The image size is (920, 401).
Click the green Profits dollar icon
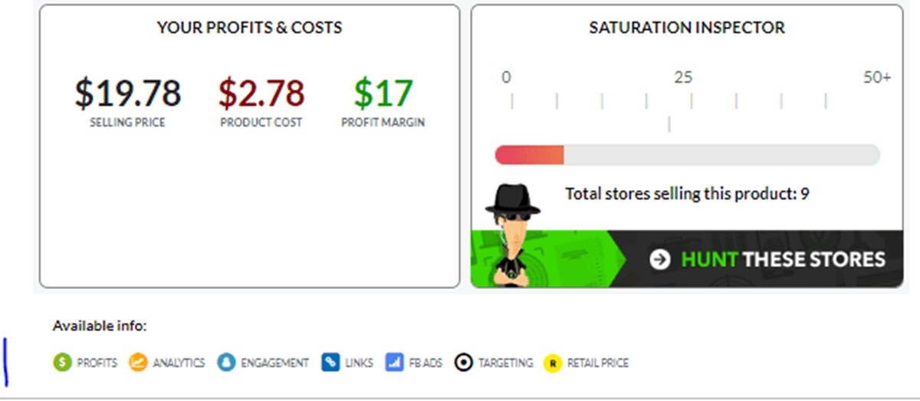point(62,363)
